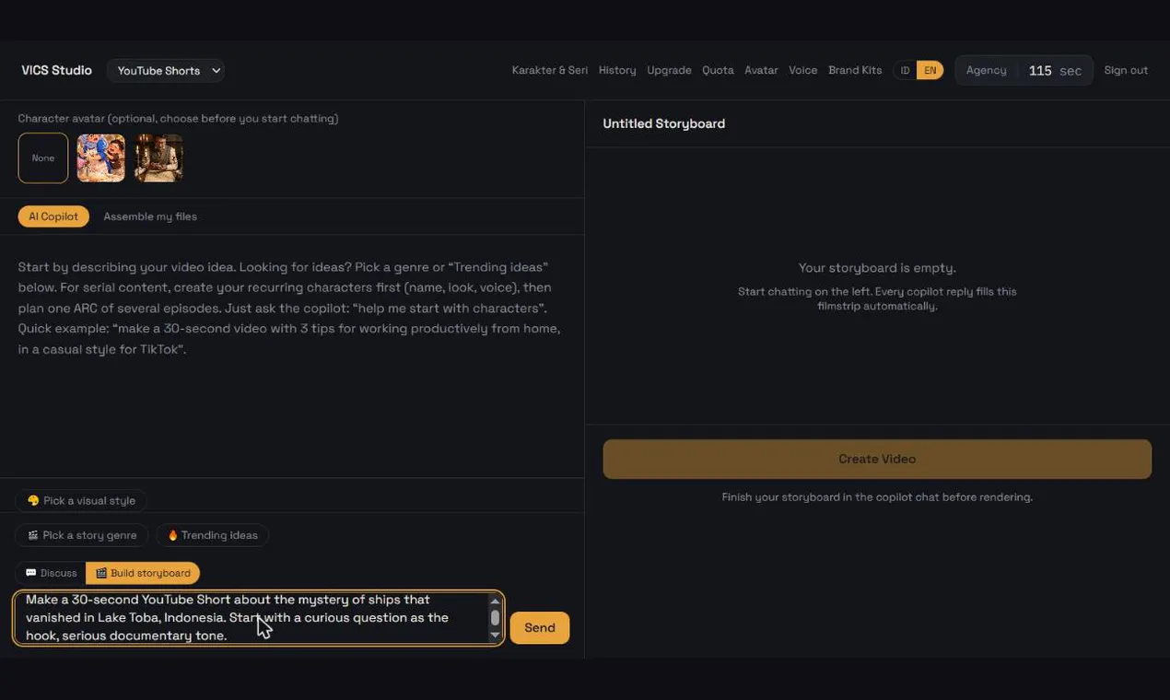Click the 115 sec remaining quota
The image size is (1170, 700).
(1055, 71)
